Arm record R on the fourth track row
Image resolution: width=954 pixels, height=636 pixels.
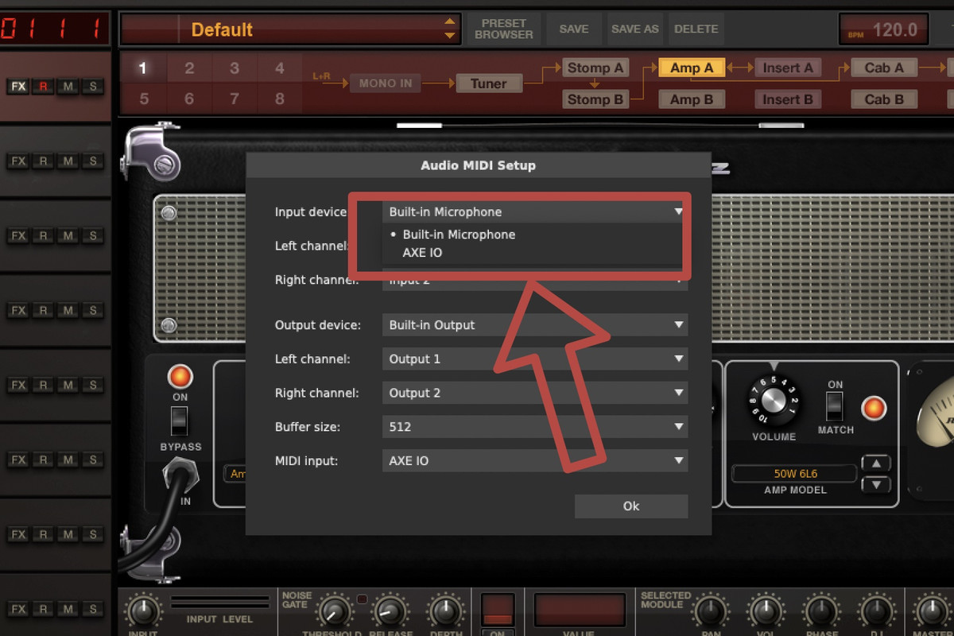click(44, 310)
